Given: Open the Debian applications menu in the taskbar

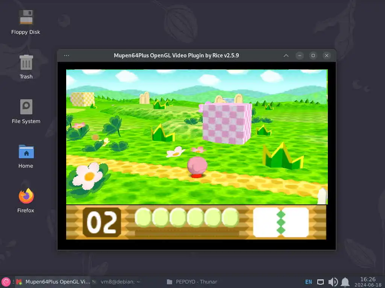Looking at the screenshot, I should [6, 282].
